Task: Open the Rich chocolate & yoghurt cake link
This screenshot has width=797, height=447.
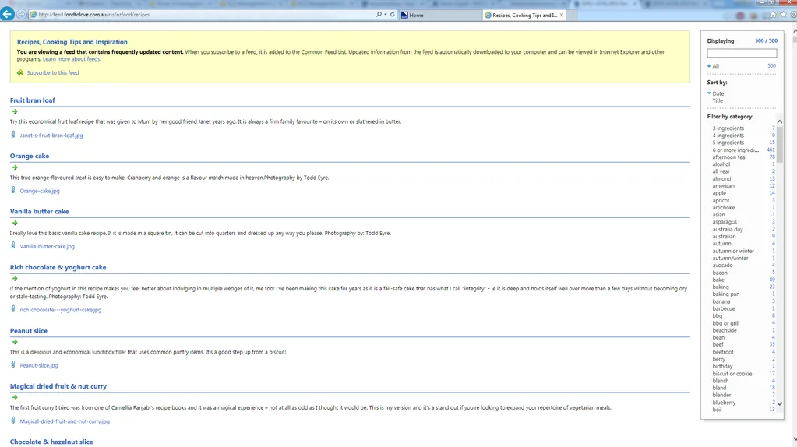Action: pos(58,267)
